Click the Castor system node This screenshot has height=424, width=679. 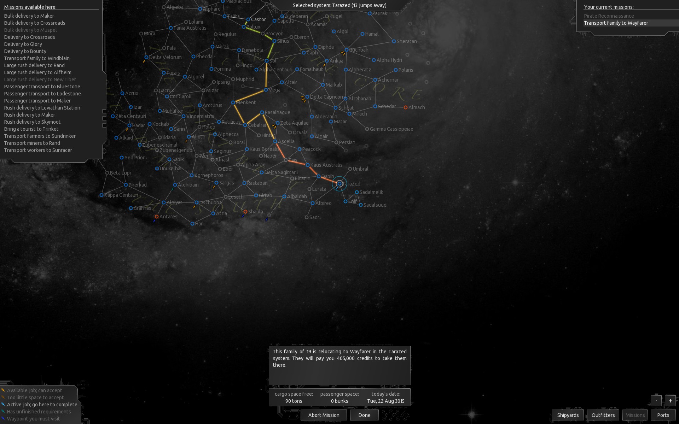click(x=248, y=19)
